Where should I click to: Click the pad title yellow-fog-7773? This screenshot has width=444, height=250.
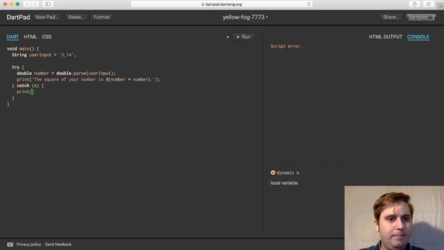244,17
